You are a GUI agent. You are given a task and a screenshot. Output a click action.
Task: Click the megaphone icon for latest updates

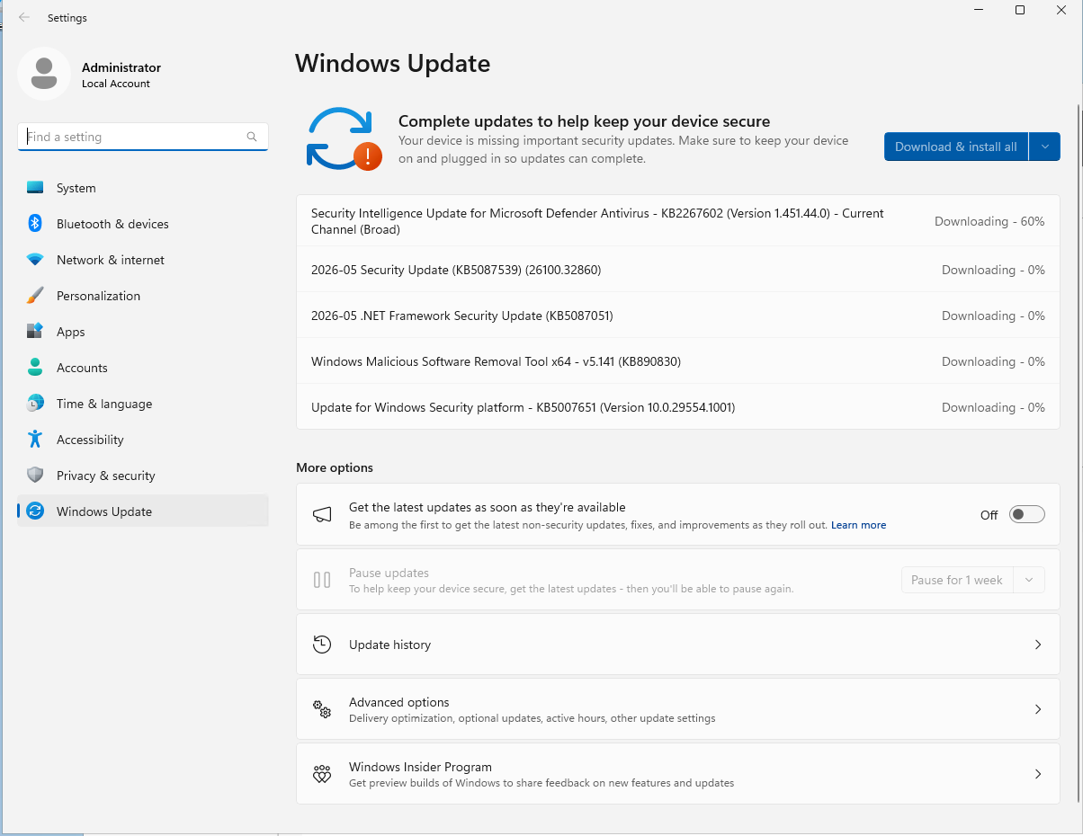tap(322, 514)
